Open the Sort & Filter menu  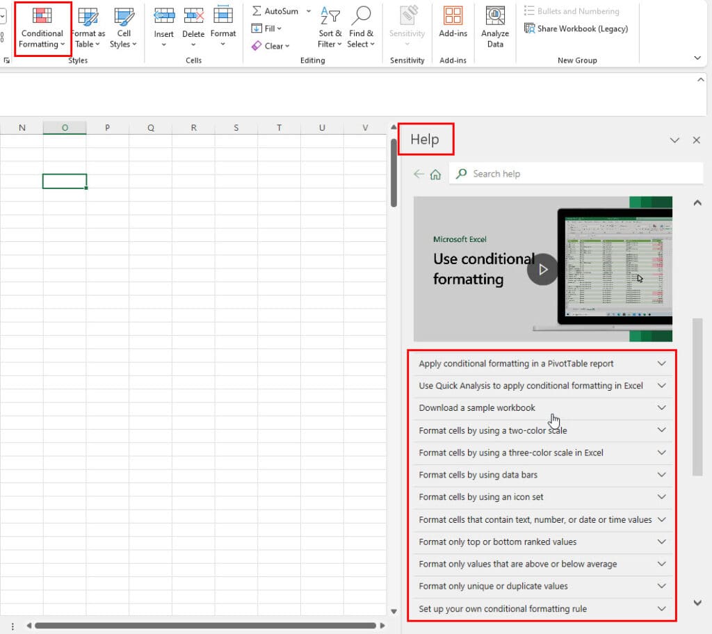point(330,29)
